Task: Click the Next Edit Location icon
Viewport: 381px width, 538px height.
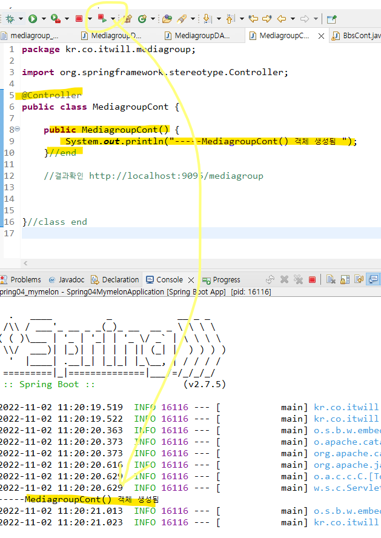Action: click(x=267, y=19)
